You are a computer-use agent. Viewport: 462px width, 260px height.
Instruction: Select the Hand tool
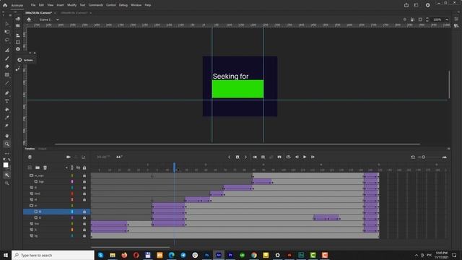7,136
